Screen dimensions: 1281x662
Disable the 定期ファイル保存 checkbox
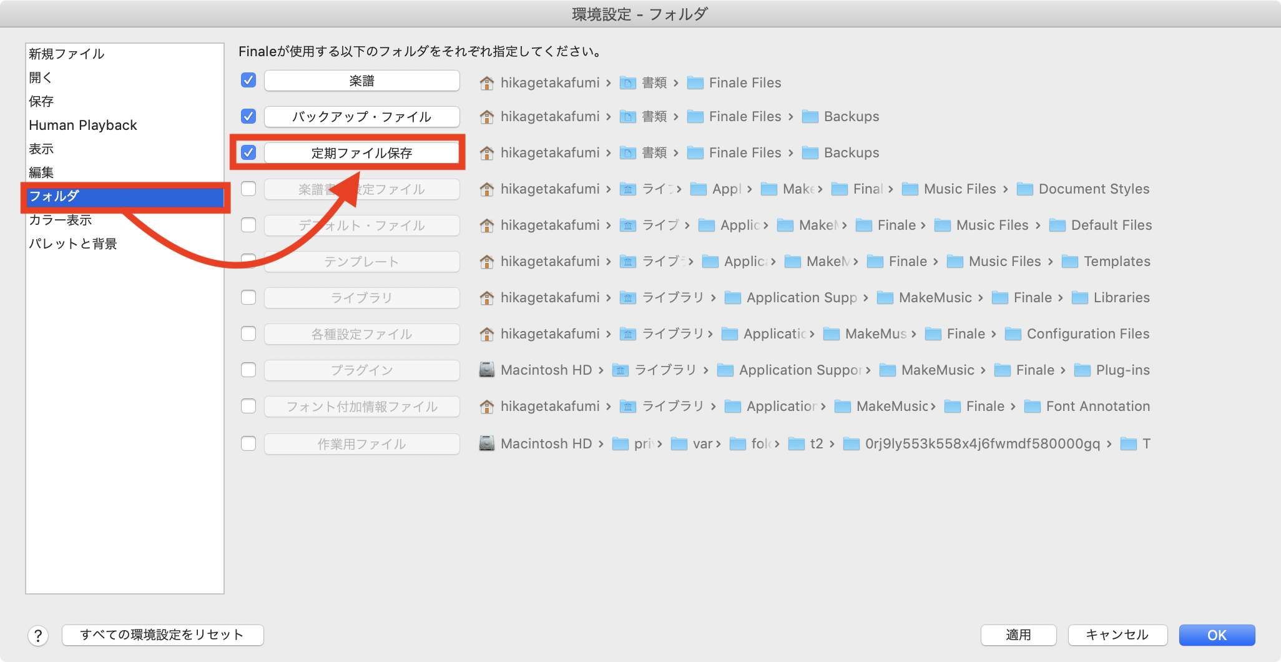click(x=248, y=152)
